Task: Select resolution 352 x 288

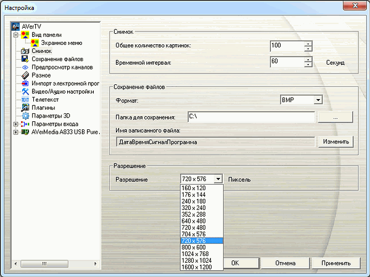Action: click(202, 214)
